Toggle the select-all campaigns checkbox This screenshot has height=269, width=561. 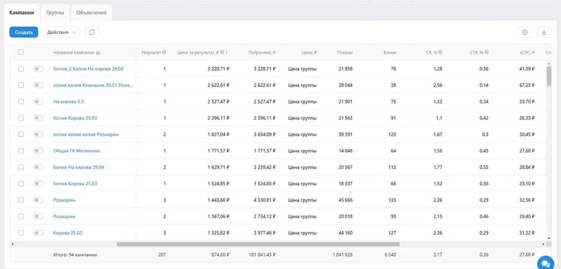pos(21,52)
